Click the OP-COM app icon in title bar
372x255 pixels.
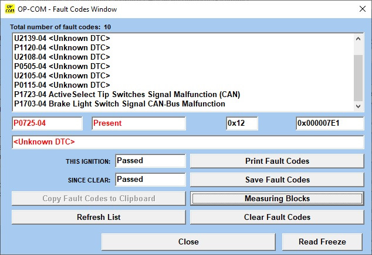(10, 9)
